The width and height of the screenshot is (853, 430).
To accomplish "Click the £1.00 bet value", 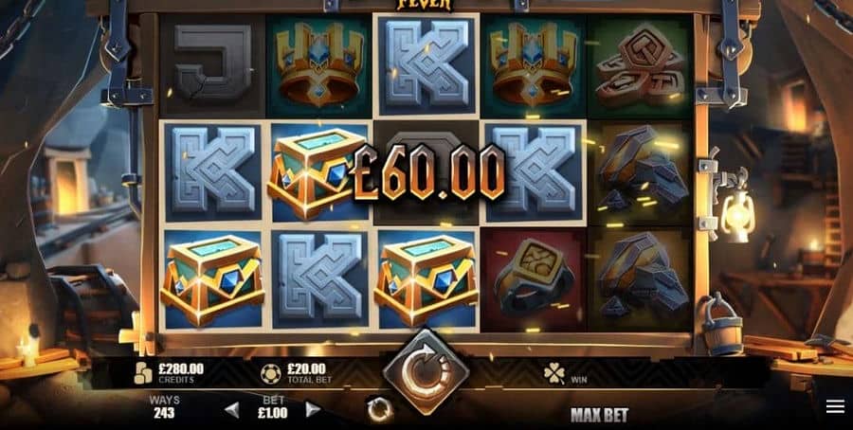I will click(272, 413).
